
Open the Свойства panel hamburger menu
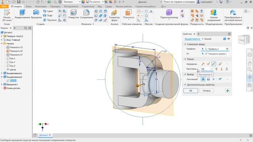tap(229, 34)
